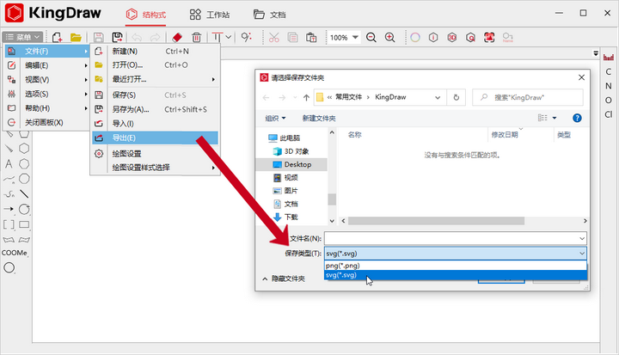
Task: Choose svg(*.svg) from the type list
Action: pyautogui.click(x=455, y=275)
